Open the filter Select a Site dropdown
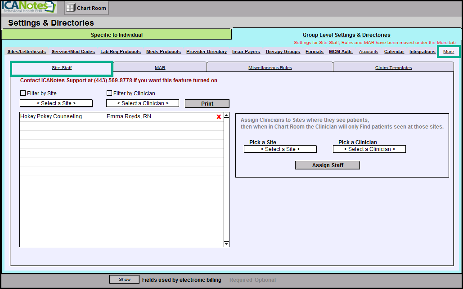Screen dimensions: 463x289 (x=56, y=103)
